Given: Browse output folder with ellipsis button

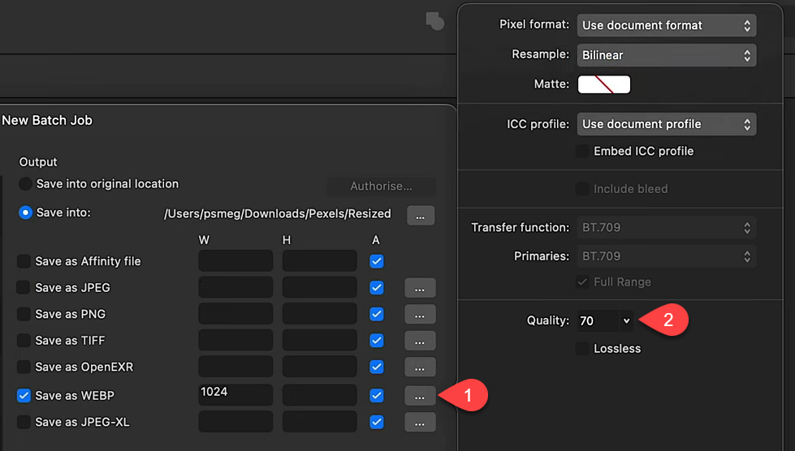Looking at the screenshot, I should tap(420, 215).
